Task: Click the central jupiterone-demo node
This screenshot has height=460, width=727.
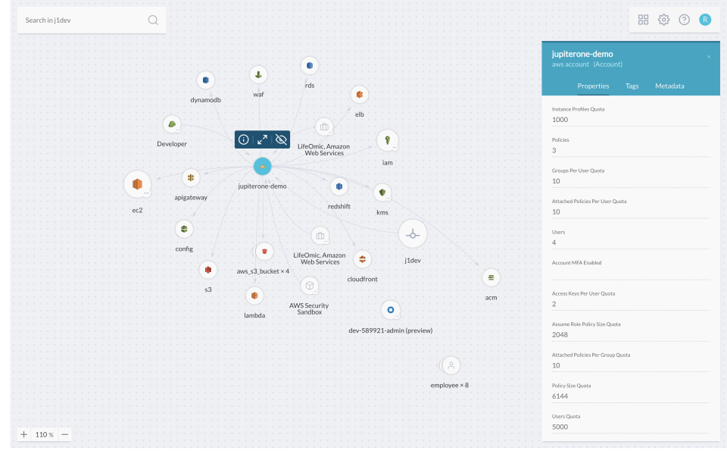Action: [x=263, y=166]
